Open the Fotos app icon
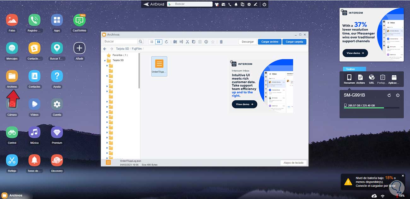The image size is (410, 199). [12, 20]
